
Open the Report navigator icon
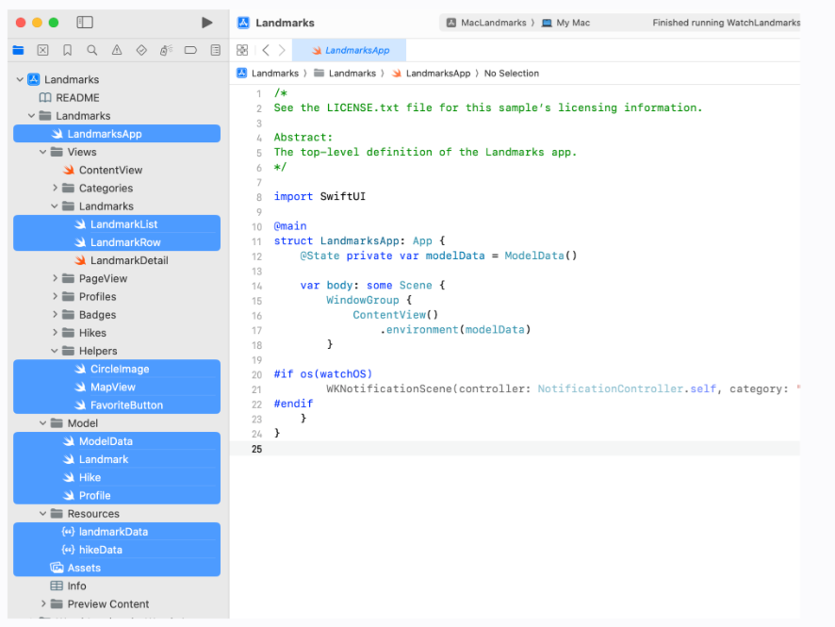216,50
